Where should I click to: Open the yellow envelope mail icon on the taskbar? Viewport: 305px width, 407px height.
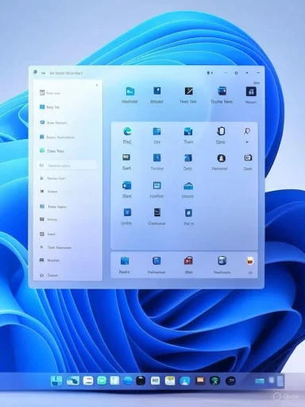click(x=170, y=381)
